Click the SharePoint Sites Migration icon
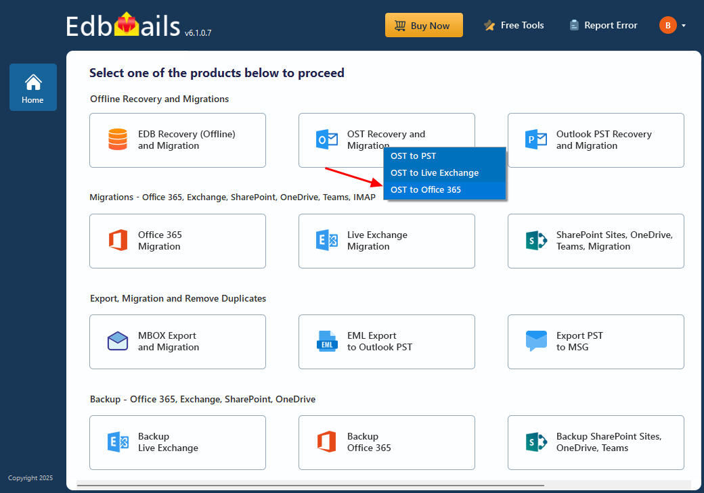Image resolution: width=704 pixels, height=493 pixels. coord(536,241)
